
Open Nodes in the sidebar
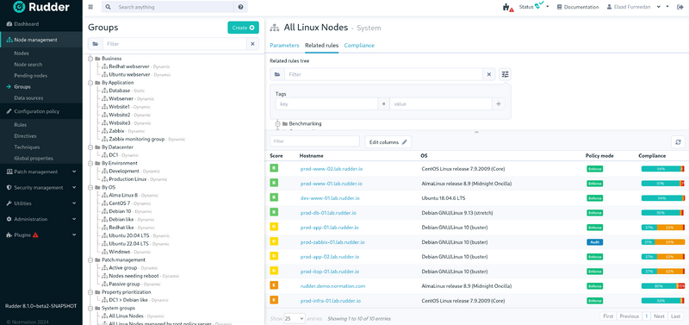click(22, 53)
